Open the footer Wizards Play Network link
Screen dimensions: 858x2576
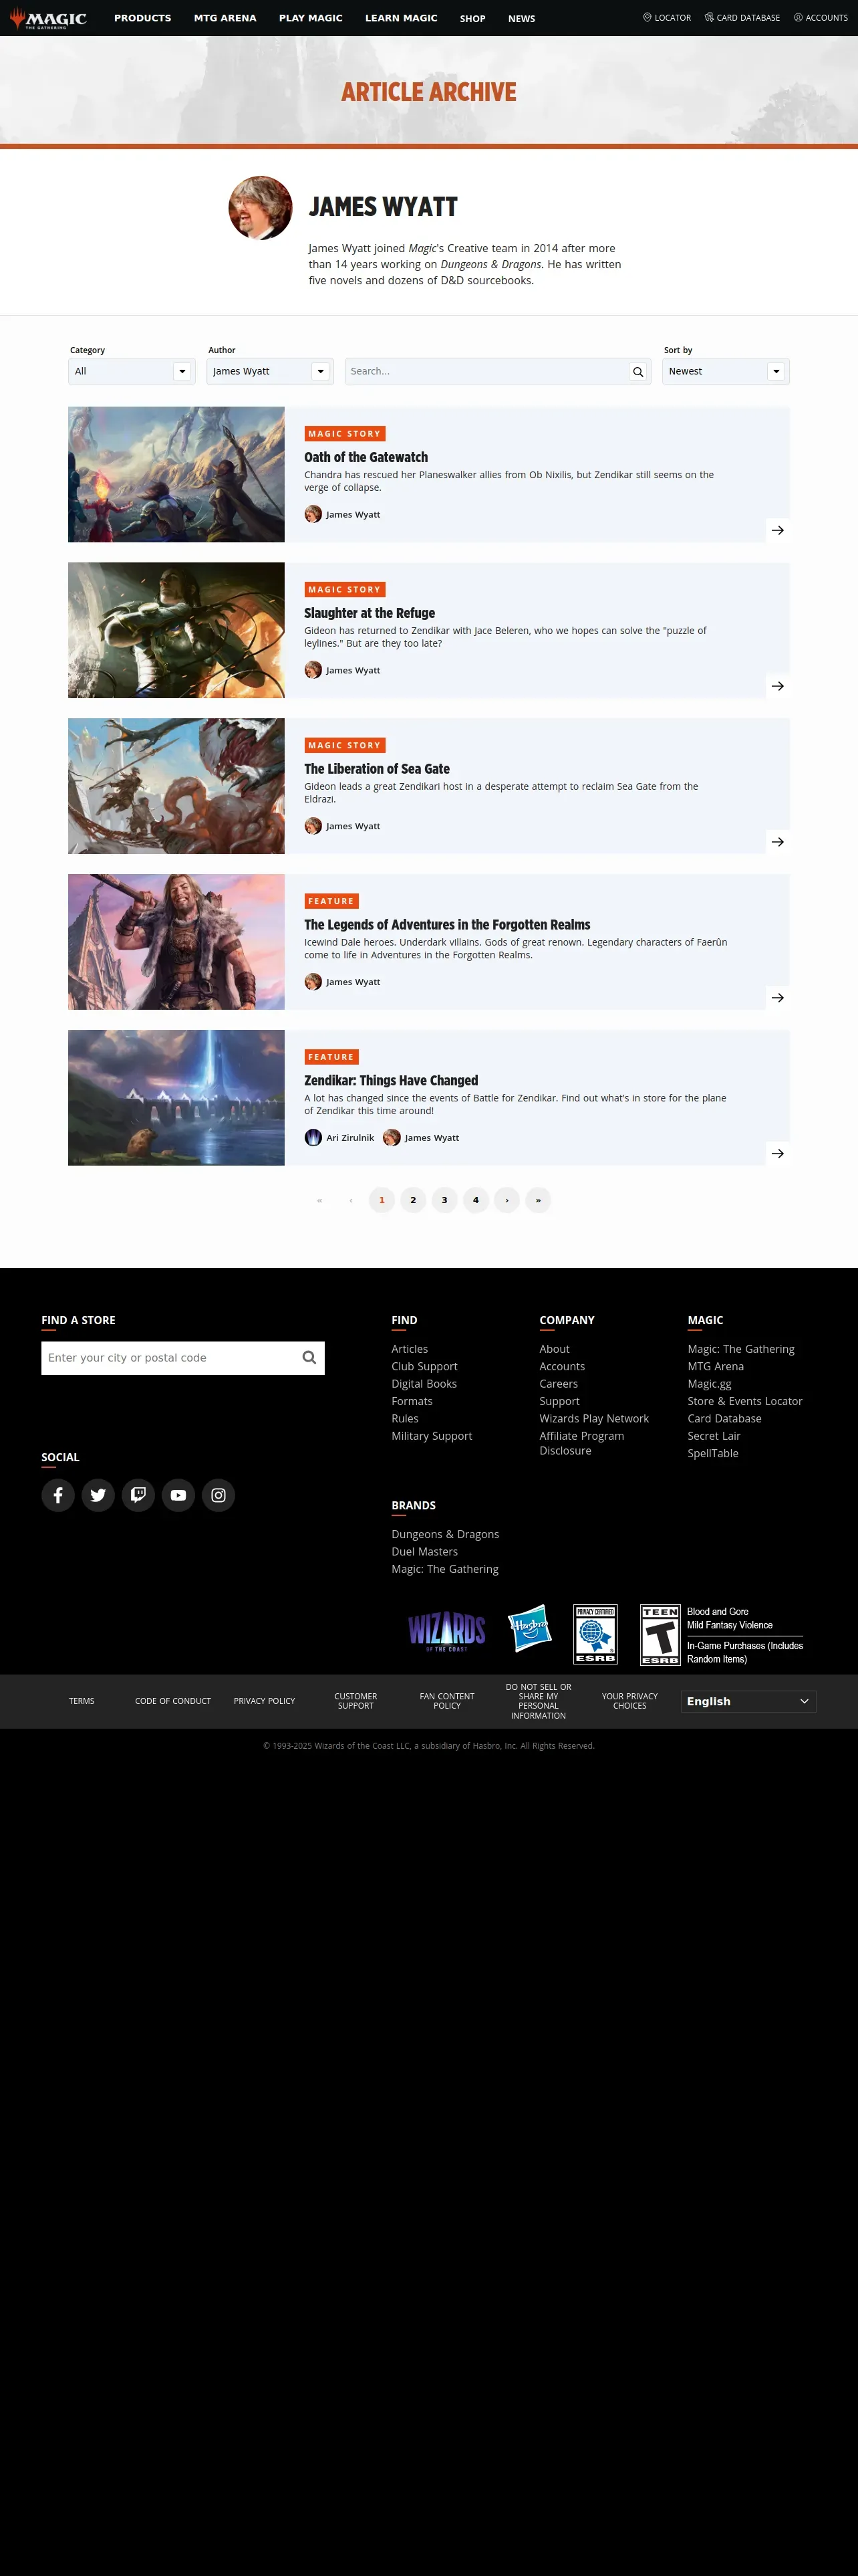pyautogui.click(x=594, y=1419)
